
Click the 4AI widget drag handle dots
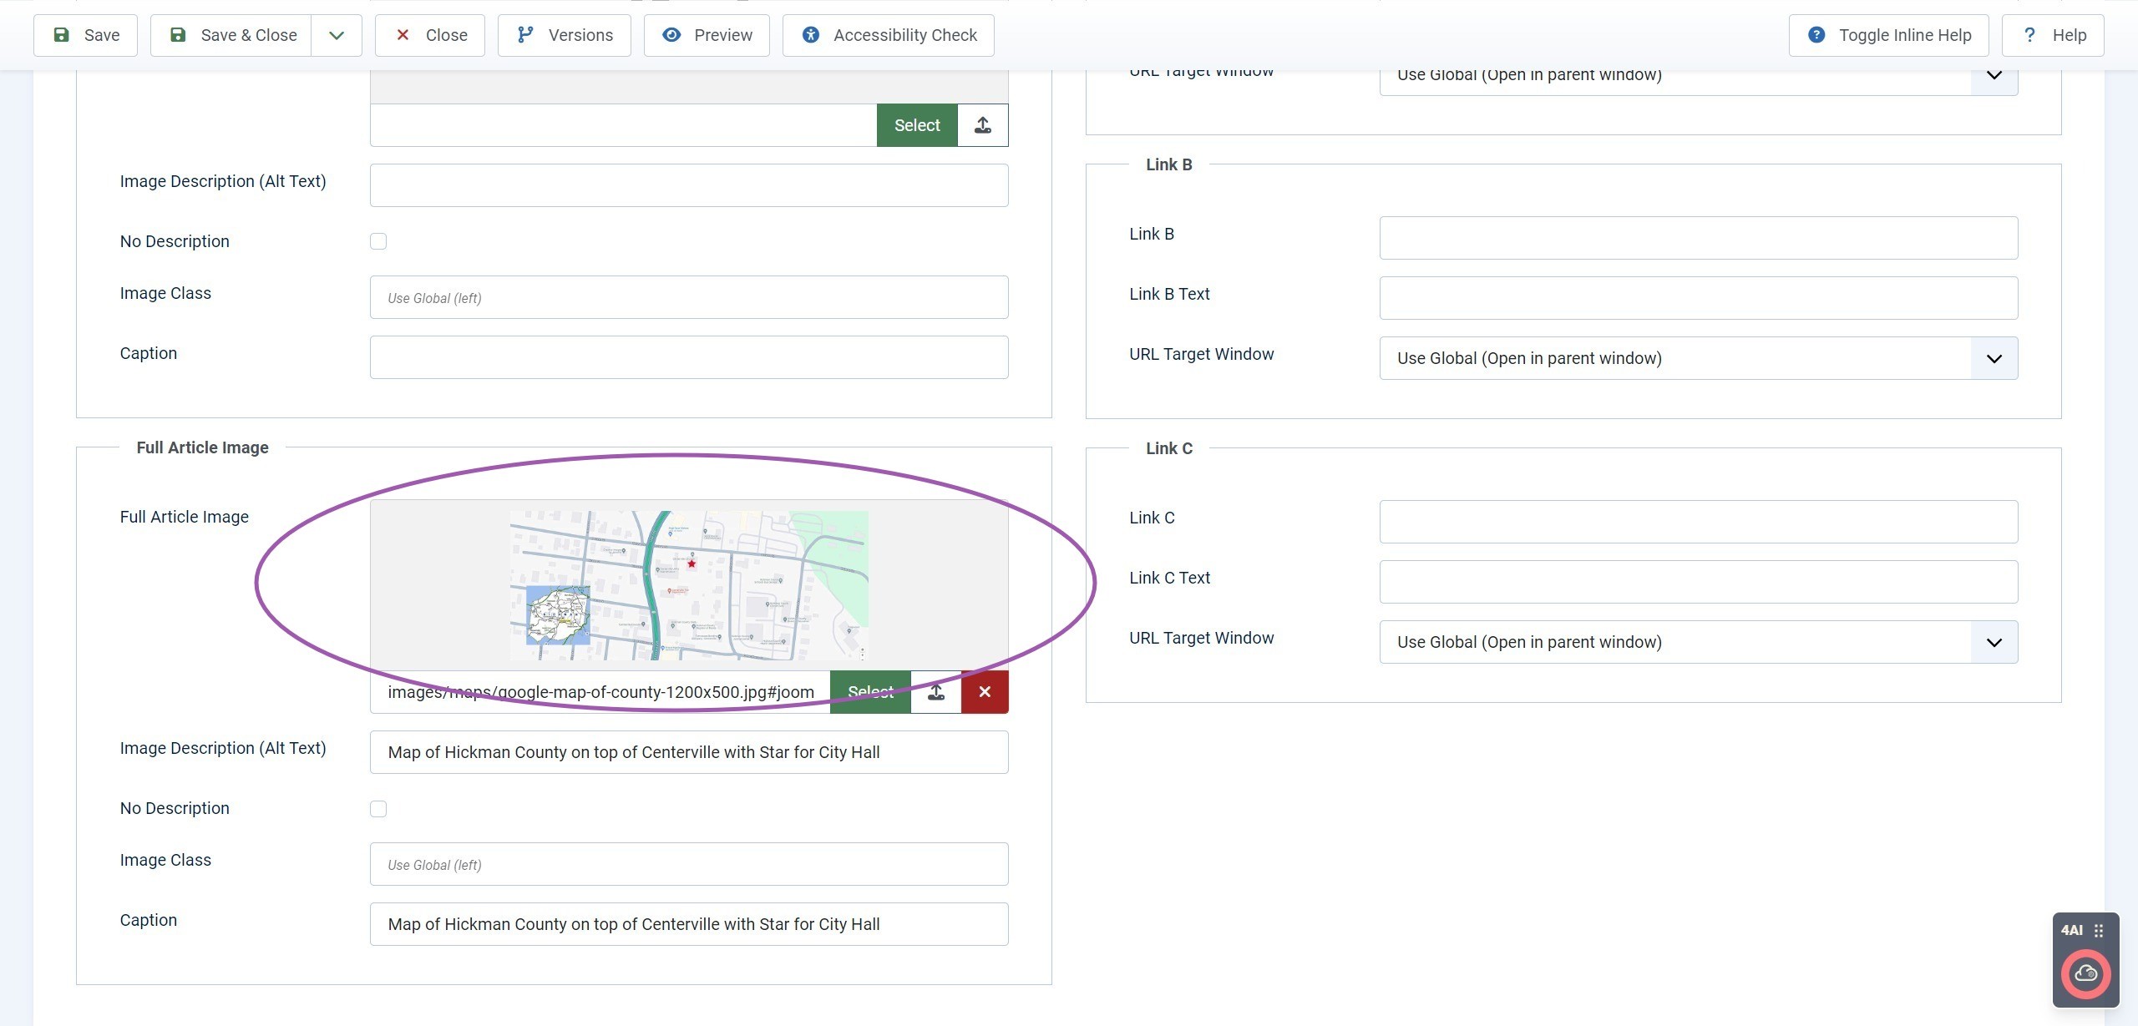2099,931
